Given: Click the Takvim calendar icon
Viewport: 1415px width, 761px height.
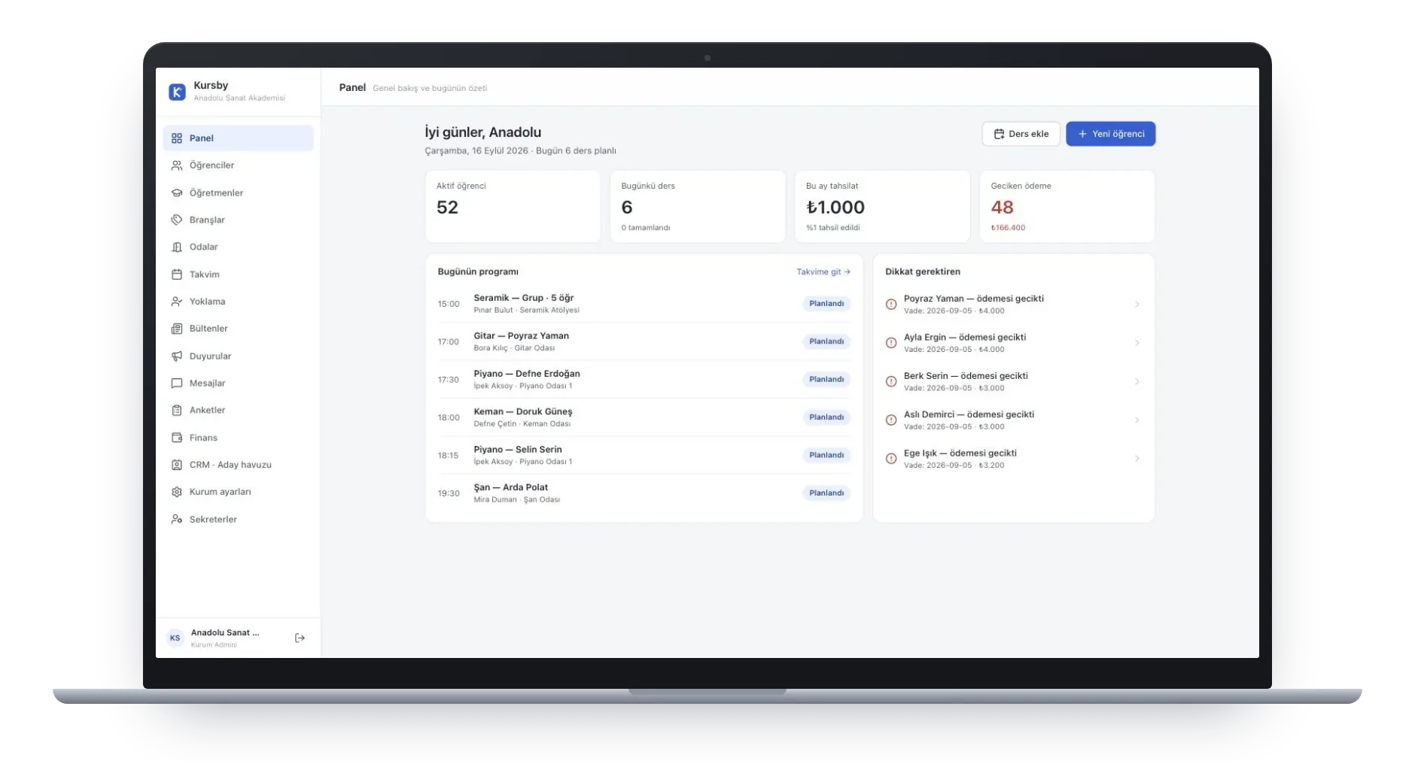Looking at the screenshot, I should point(177,274).
